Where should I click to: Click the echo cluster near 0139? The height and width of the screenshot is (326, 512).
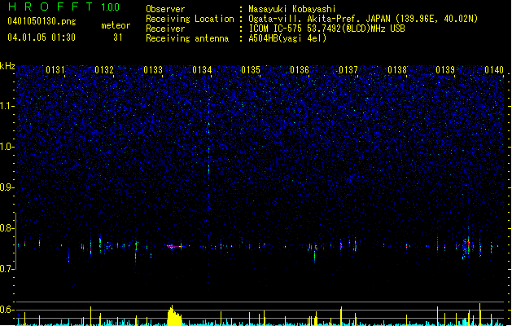(467, 247)
